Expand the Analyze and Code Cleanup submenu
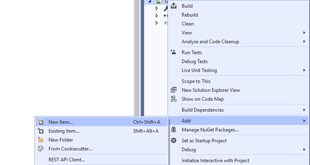The height and width of the screenshot is (165, 310). tap(304, 41)
